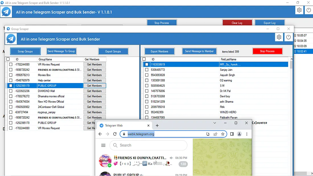Click Scrap Groups button
Image resolution: width=313 pixels, height=176 pixels.
pos(25,51)
